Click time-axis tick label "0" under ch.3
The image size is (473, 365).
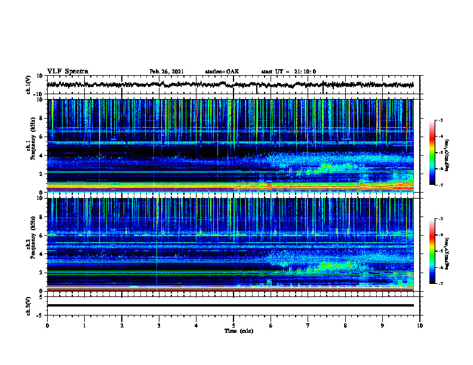(47, 326)
